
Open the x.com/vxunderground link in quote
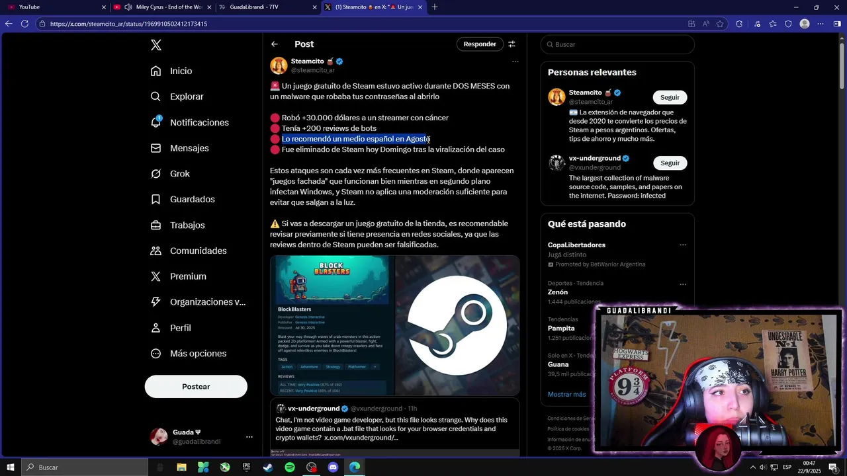pos(361,438)
